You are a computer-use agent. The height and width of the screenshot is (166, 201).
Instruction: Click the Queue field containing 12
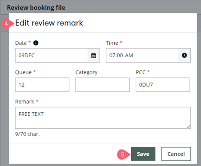click(x=42, y=85)
